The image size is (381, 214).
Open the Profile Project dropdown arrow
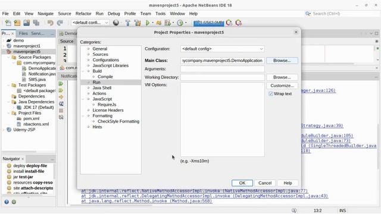coord(186,23)
